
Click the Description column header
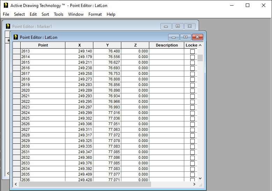pyautogui.click(x=167, y=45)
